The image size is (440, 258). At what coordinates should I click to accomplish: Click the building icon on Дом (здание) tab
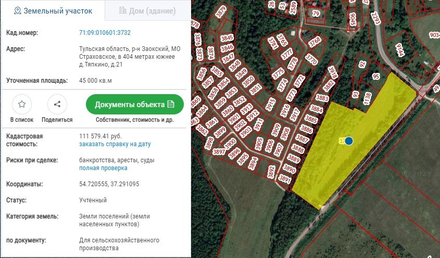pos(123,10)
